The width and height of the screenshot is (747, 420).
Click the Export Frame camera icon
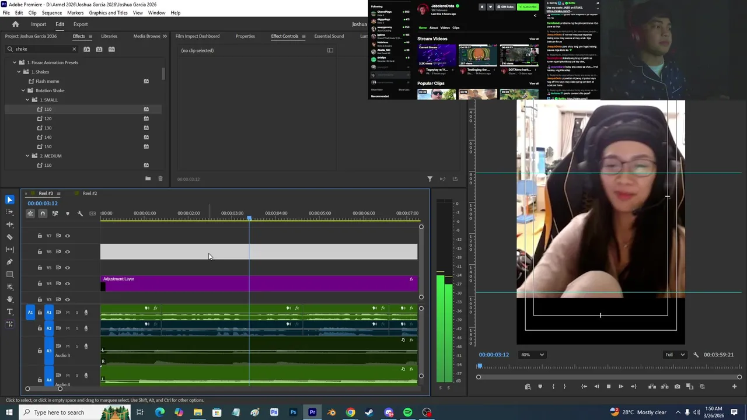click(677, 386)
